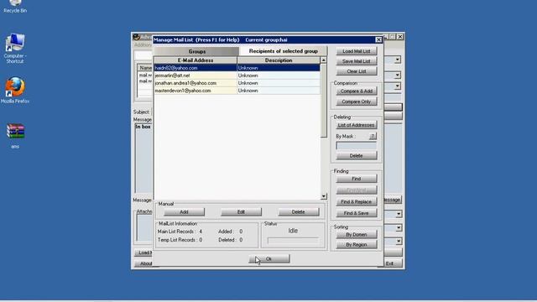
Task: Click Delete button under By Mask
Action: click(356, 156)
